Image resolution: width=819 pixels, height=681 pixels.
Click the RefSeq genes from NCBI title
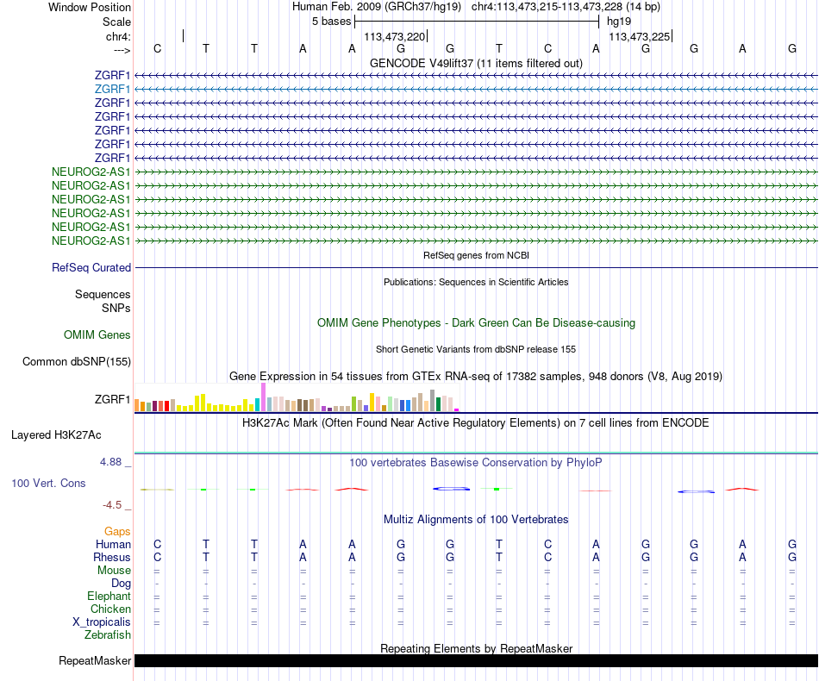(x=476, y=255)
